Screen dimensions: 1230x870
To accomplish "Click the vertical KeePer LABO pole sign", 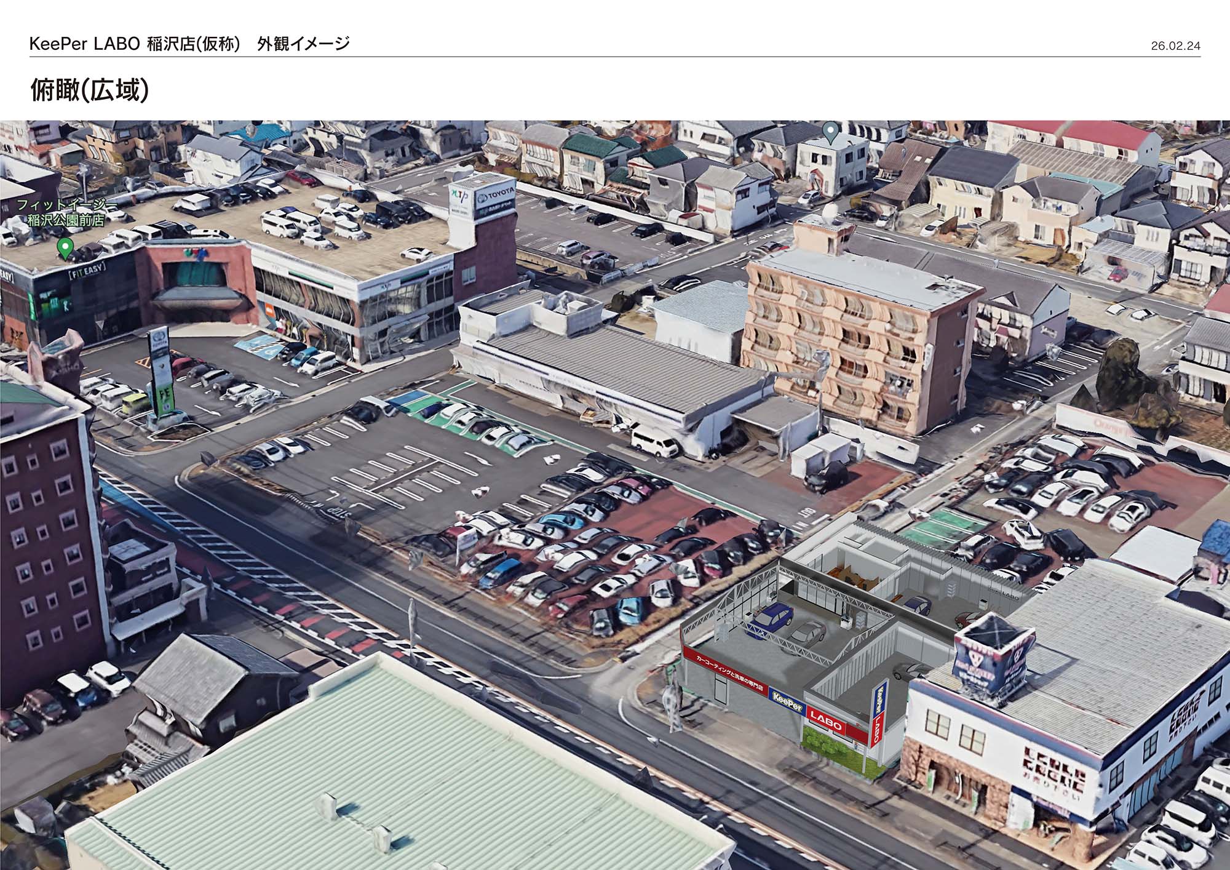I will point(879,712).
